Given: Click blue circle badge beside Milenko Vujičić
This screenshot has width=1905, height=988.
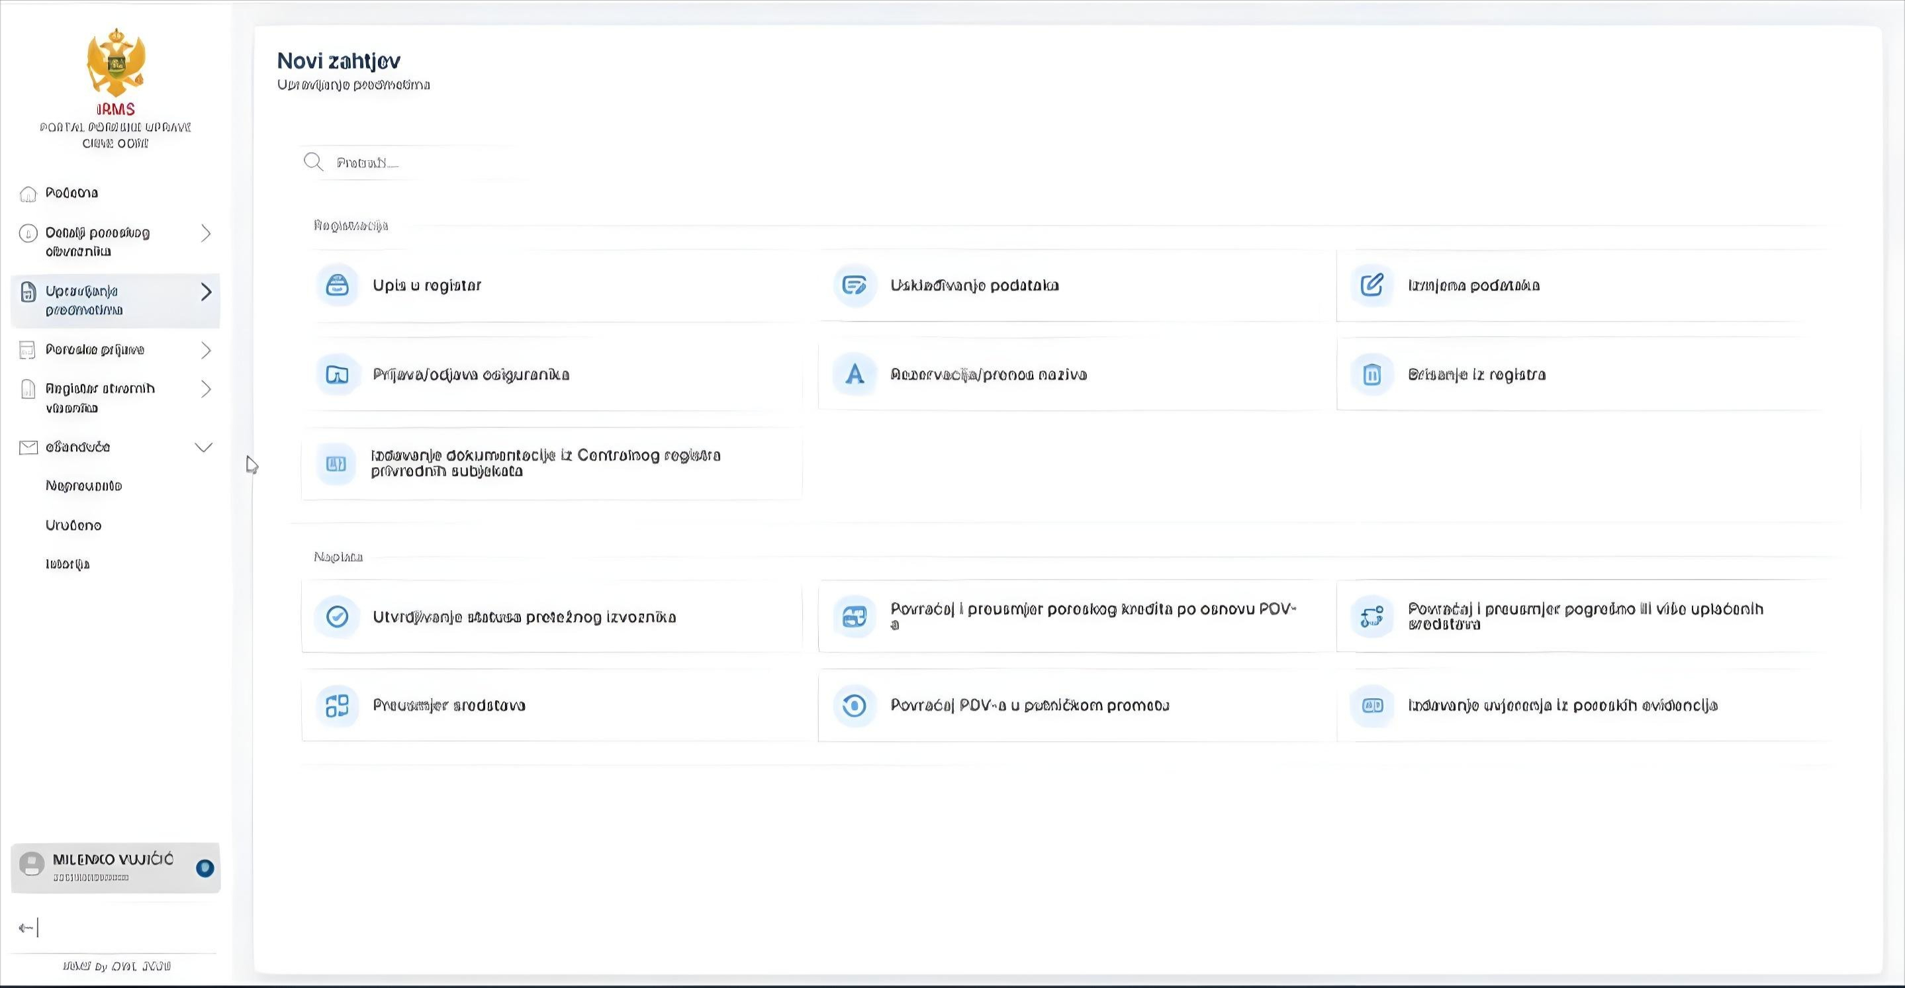Looking at the screenshot, I should (x=205, y=868).
